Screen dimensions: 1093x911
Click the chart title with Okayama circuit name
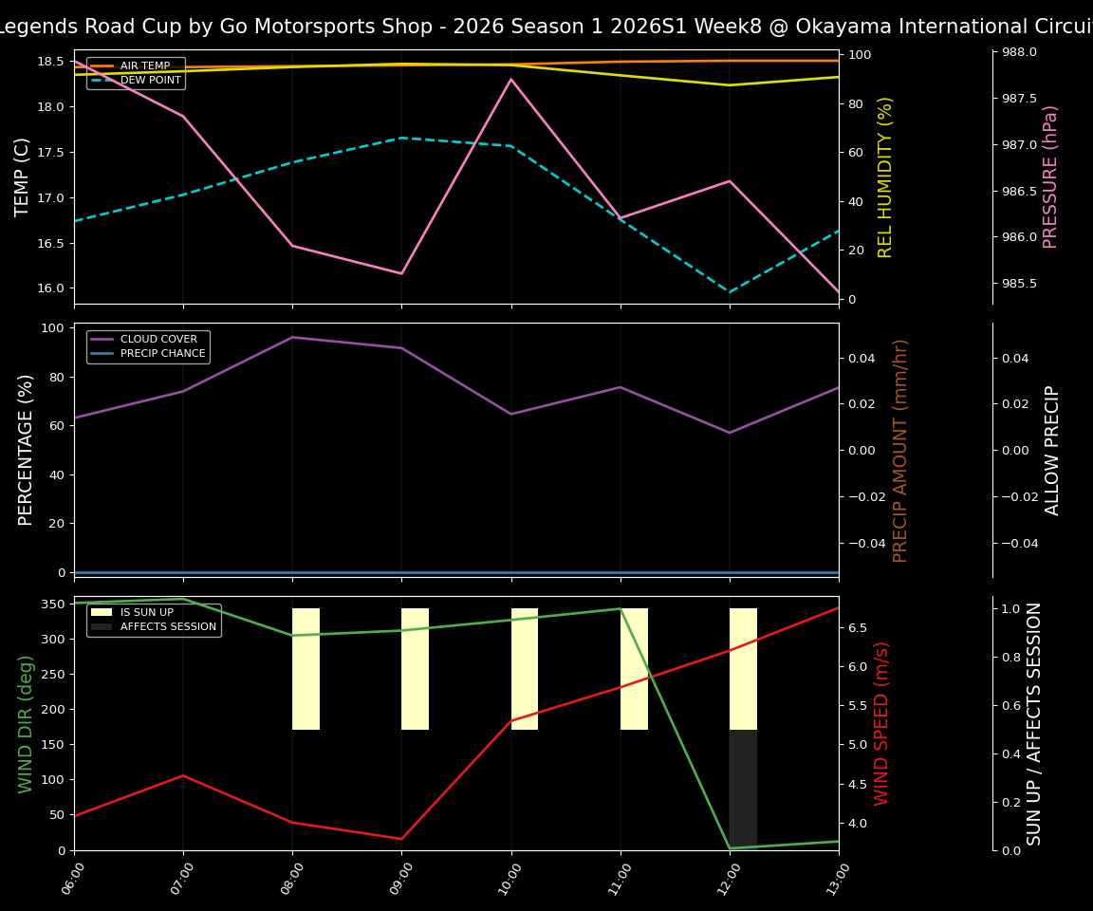point(546,27)
